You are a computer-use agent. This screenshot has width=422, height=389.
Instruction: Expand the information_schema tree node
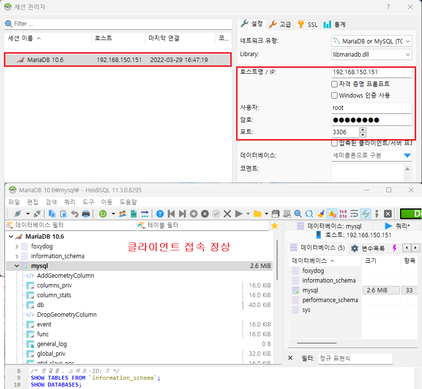point(17,256)
